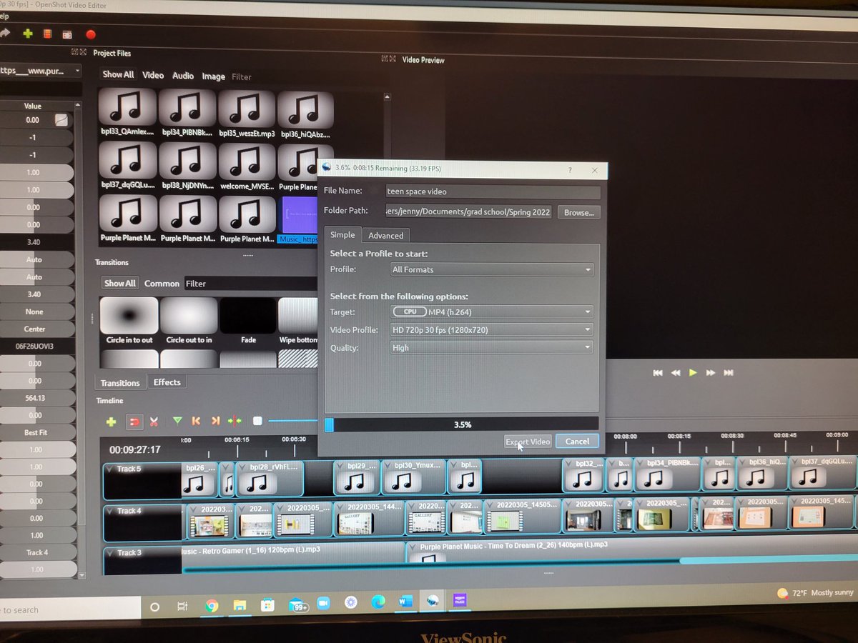Image resolution: width=858 pixels, height=643 pixels.
Task: Click the Folder Path input field
Action: (x=468, y=212)
